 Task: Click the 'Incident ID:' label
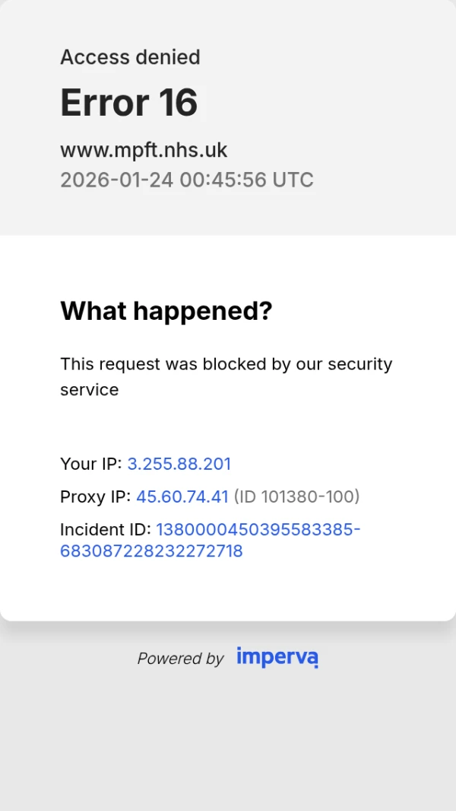106,529
